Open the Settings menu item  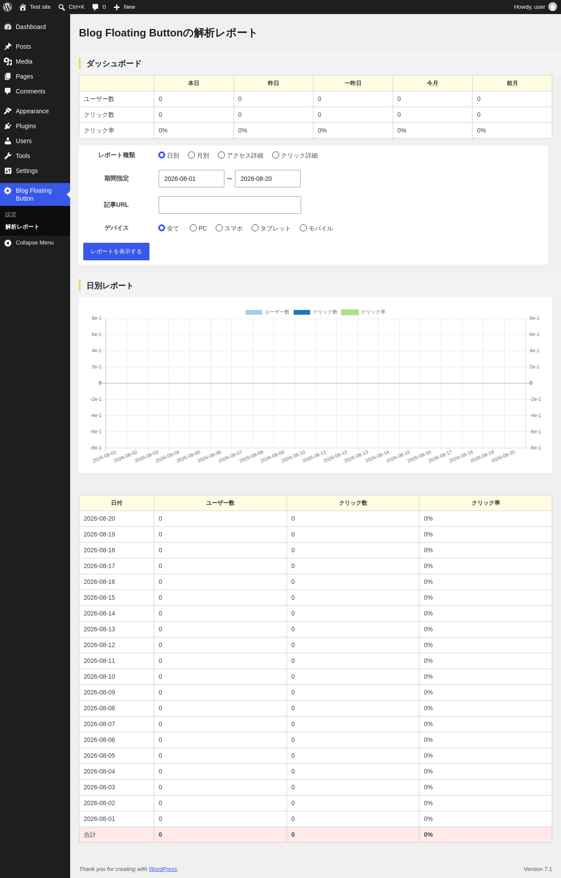(x=35, y=171)
